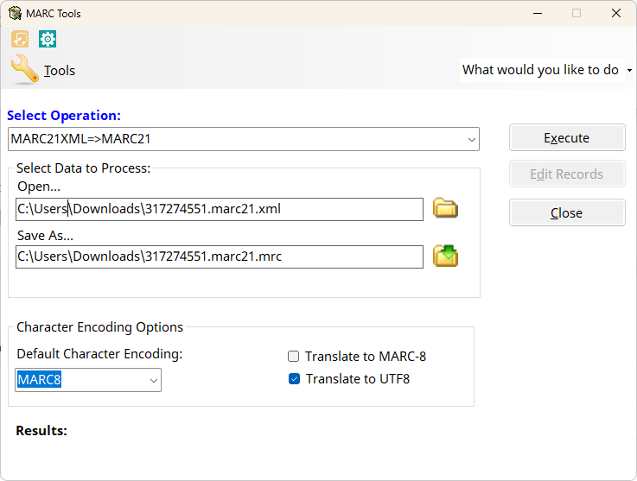Screen dimensions: 637x481
Task: Click the Edit Records button
Action: pos(566,174)
